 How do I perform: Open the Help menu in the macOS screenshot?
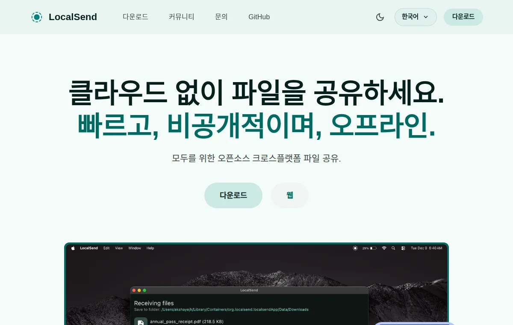pos(150,248)
